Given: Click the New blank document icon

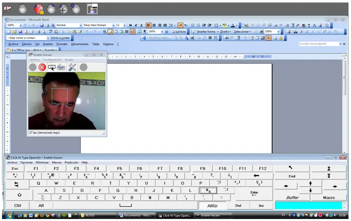Looking at the screenshot, I should [x=9, y=31].
